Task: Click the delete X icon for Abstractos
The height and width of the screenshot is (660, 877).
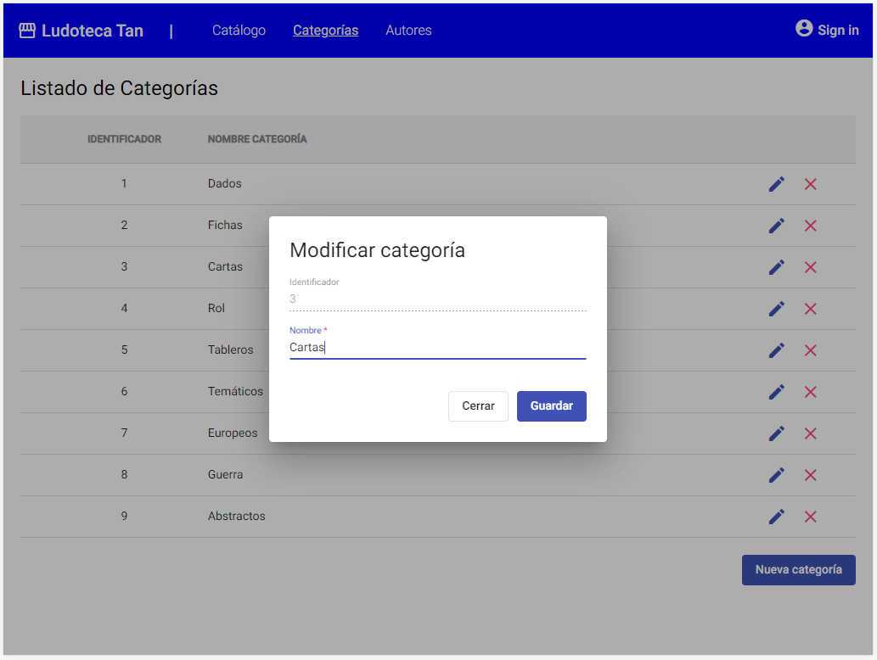Action: pyautogui.click(x=810, y=517)
